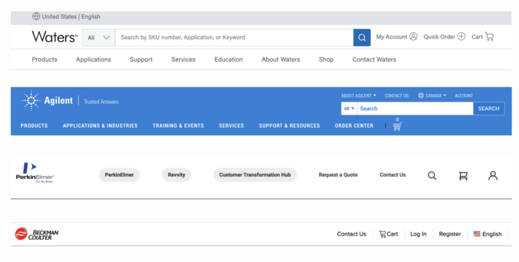Open the Waters Education menu
Image resolution: width=519 pixels, height=262 pixels.
point(228,59)
